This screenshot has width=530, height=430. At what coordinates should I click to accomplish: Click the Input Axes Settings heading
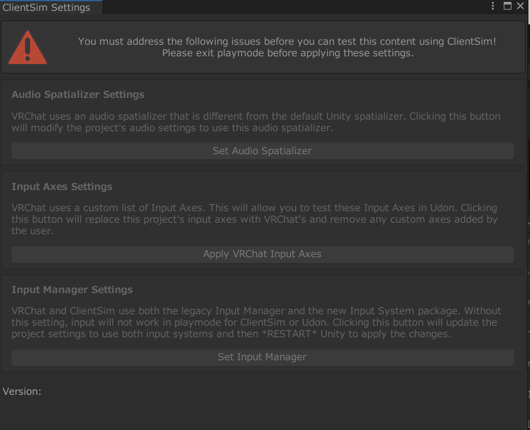click(x=62, y=187)
